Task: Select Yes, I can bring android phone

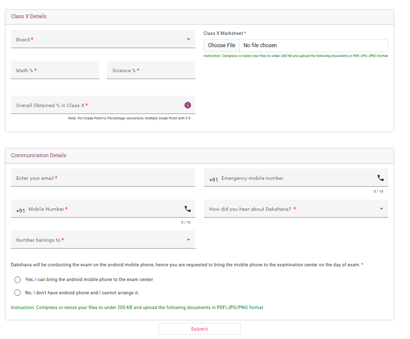Action: (x=18, y=280)
